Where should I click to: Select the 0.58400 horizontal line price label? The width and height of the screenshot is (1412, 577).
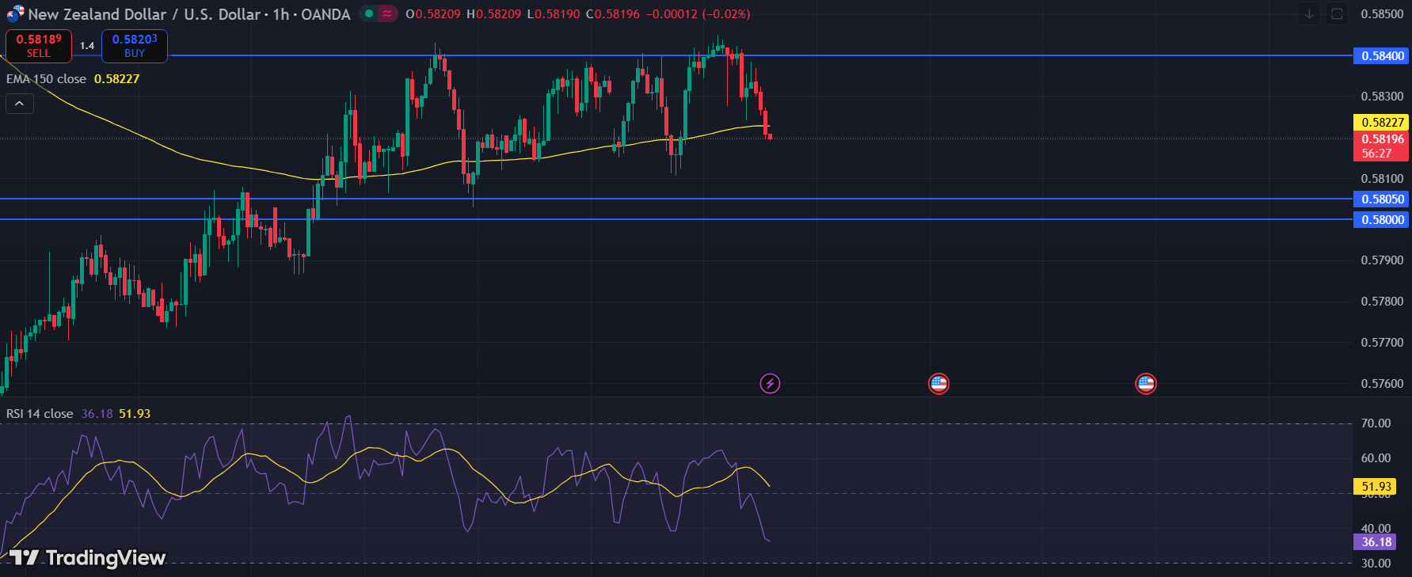click(1382, 56)
